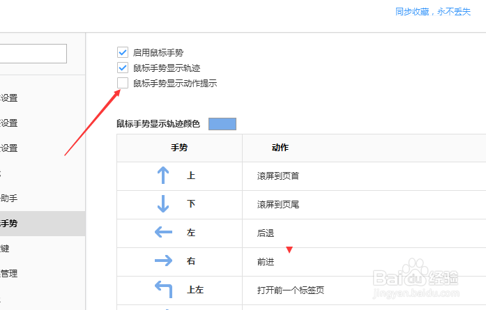The image size is (486, 310).
Task: Click the up arrow gesture icon
Action: tap(163, 176)
